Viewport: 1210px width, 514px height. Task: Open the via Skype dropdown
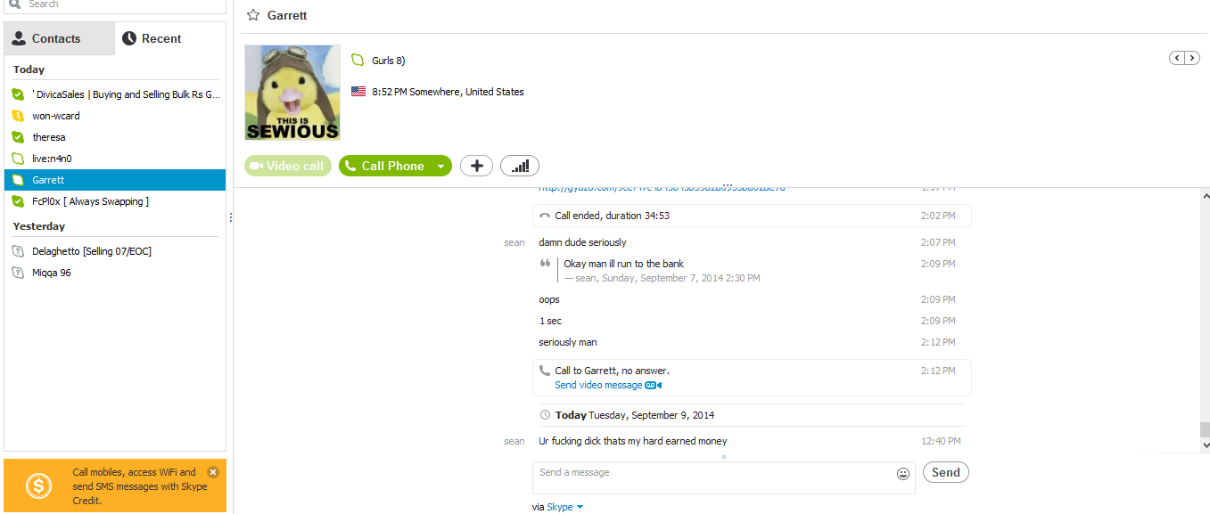pyautogui.click(x=580, y=507)
